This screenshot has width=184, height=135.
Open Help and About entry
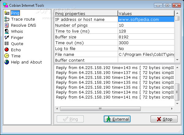tap(26, 62)
